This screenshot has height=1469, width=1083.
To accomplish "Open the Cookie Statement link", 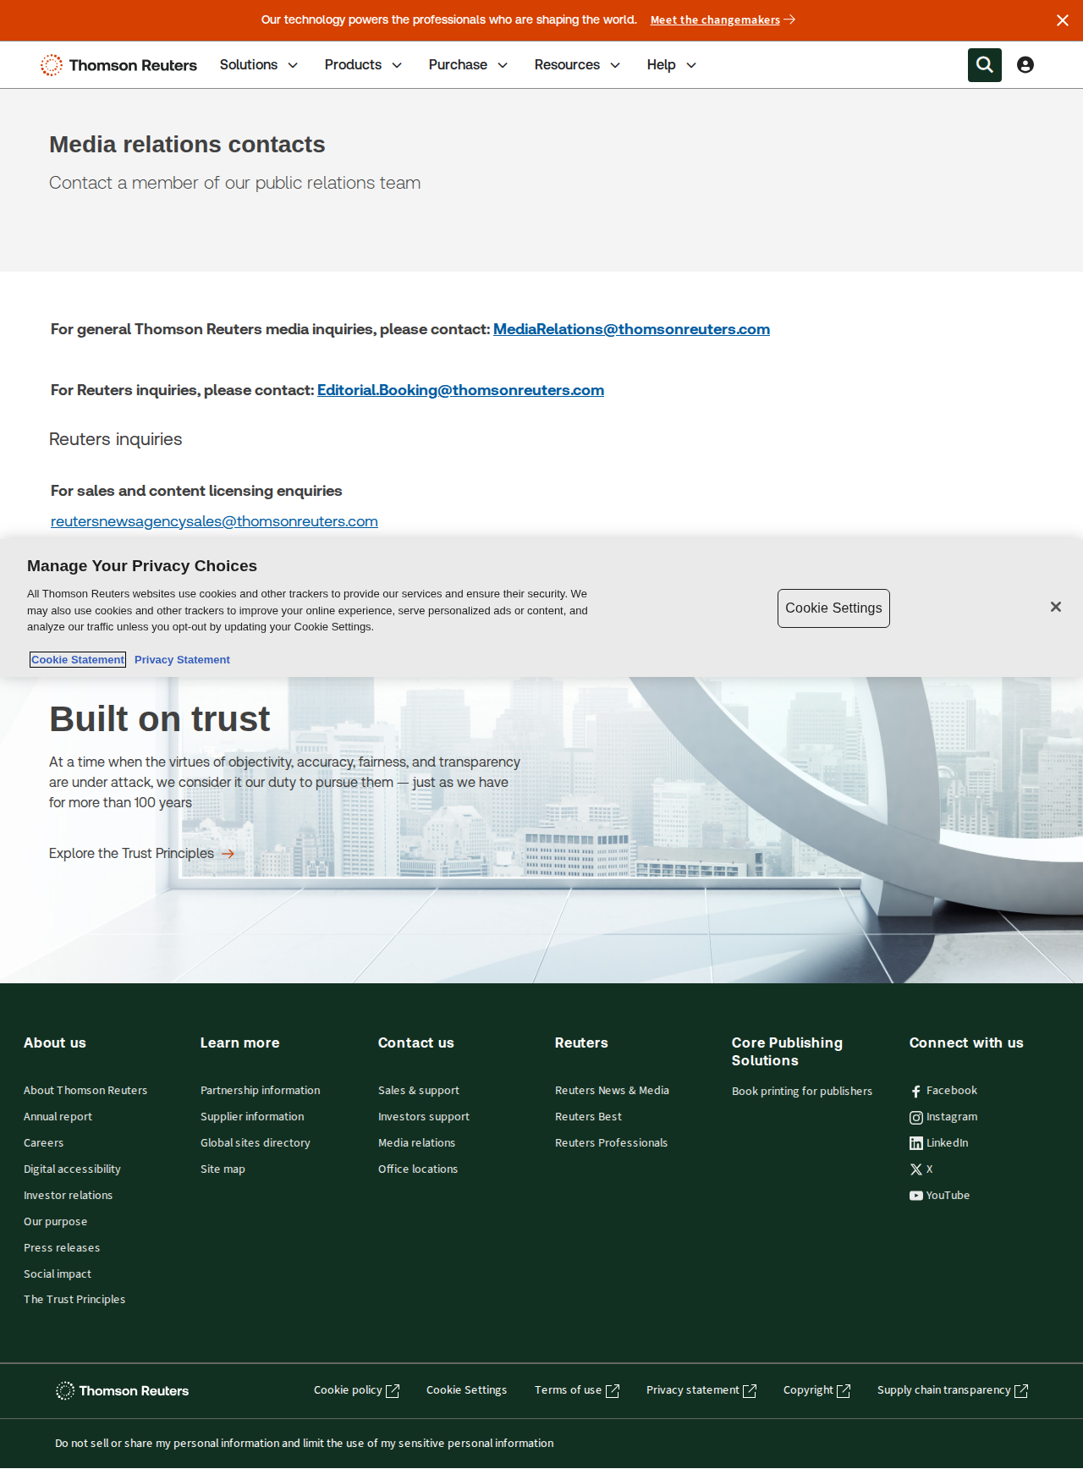I will (x=78, y=660).
